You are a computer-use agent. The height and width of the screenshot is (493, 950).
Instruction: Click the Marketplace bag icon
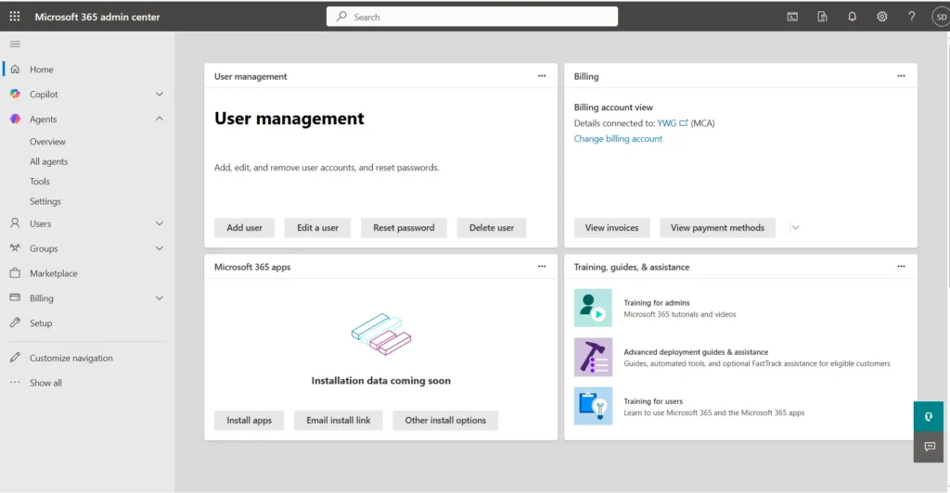[15, 272]
